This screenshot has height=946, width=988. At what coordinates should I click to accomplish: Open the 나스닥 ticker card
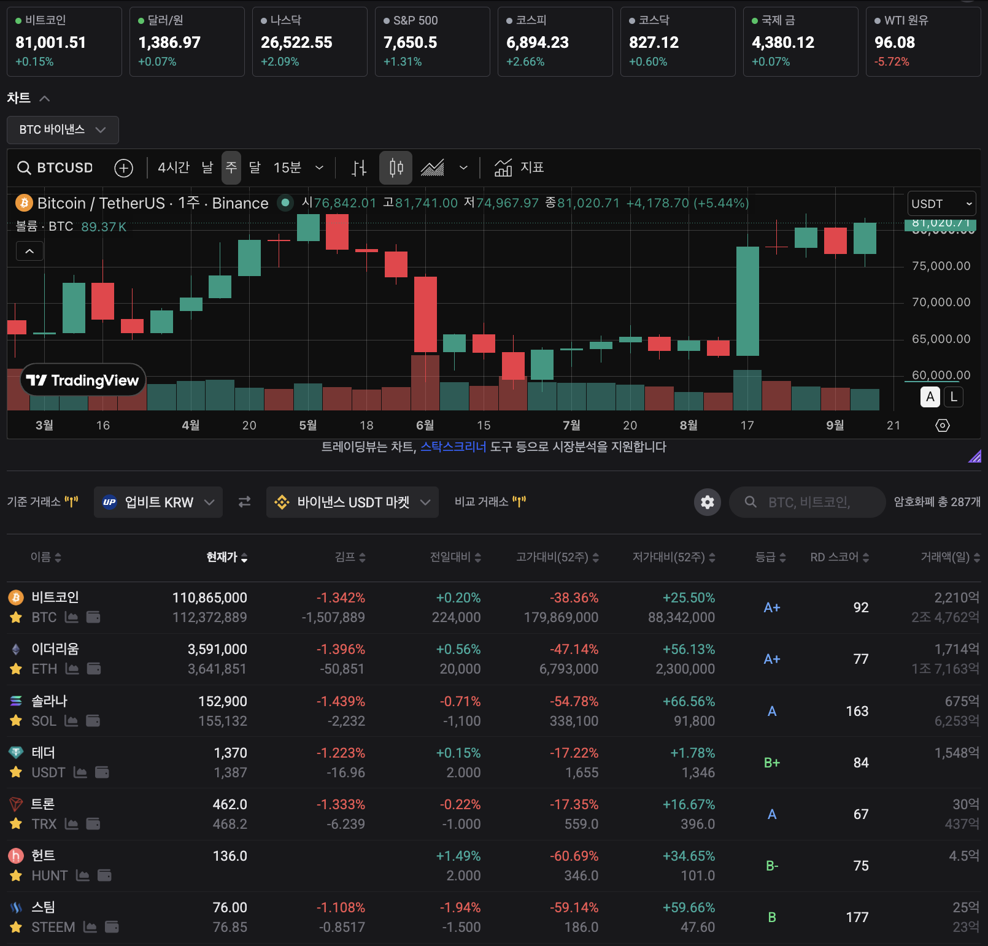310,42
